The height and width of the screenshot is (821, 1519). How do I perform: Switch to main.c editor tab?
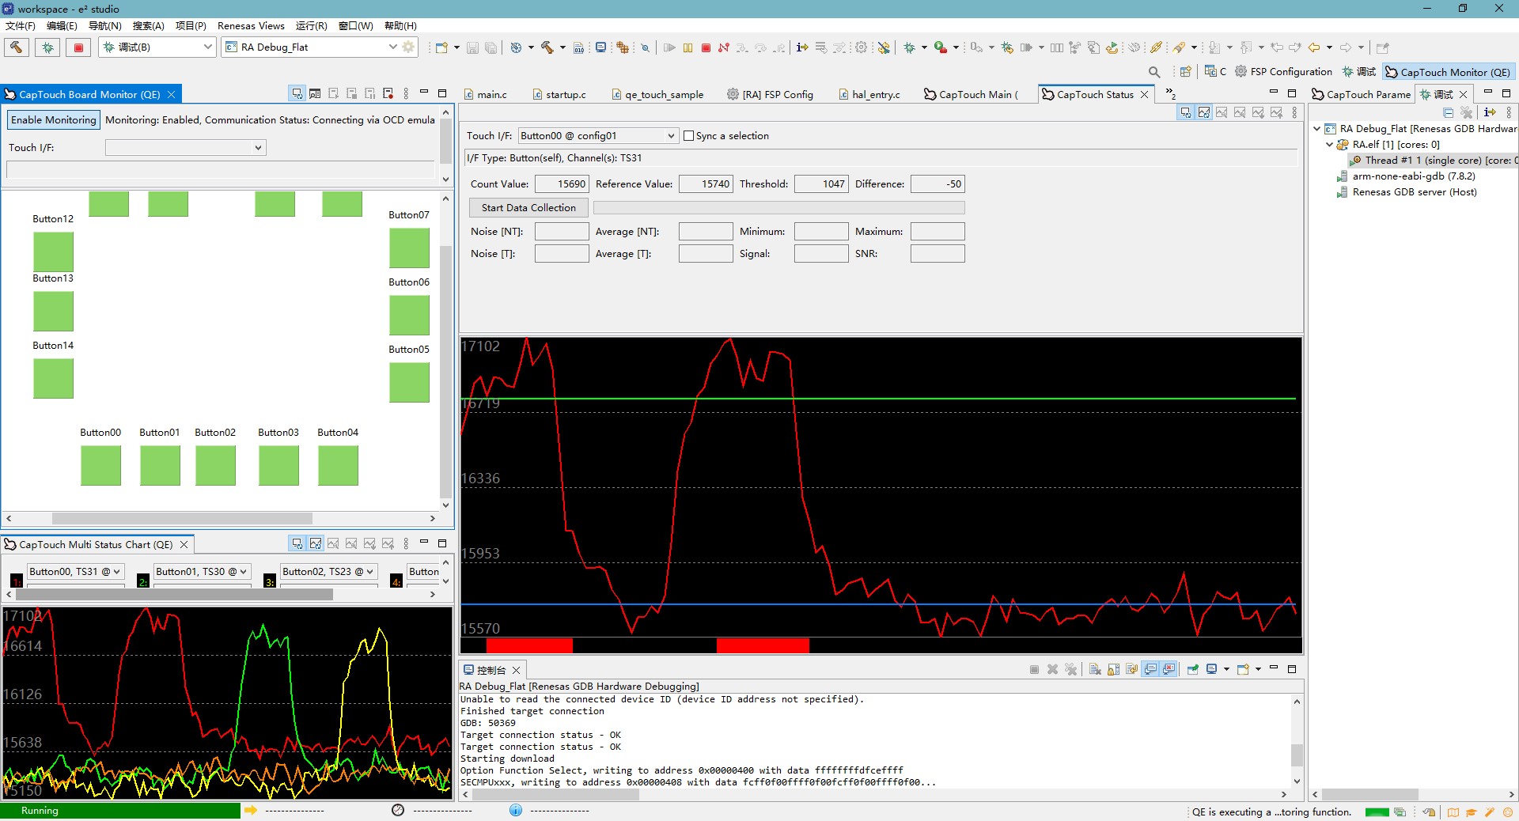[x=485, y=94]
